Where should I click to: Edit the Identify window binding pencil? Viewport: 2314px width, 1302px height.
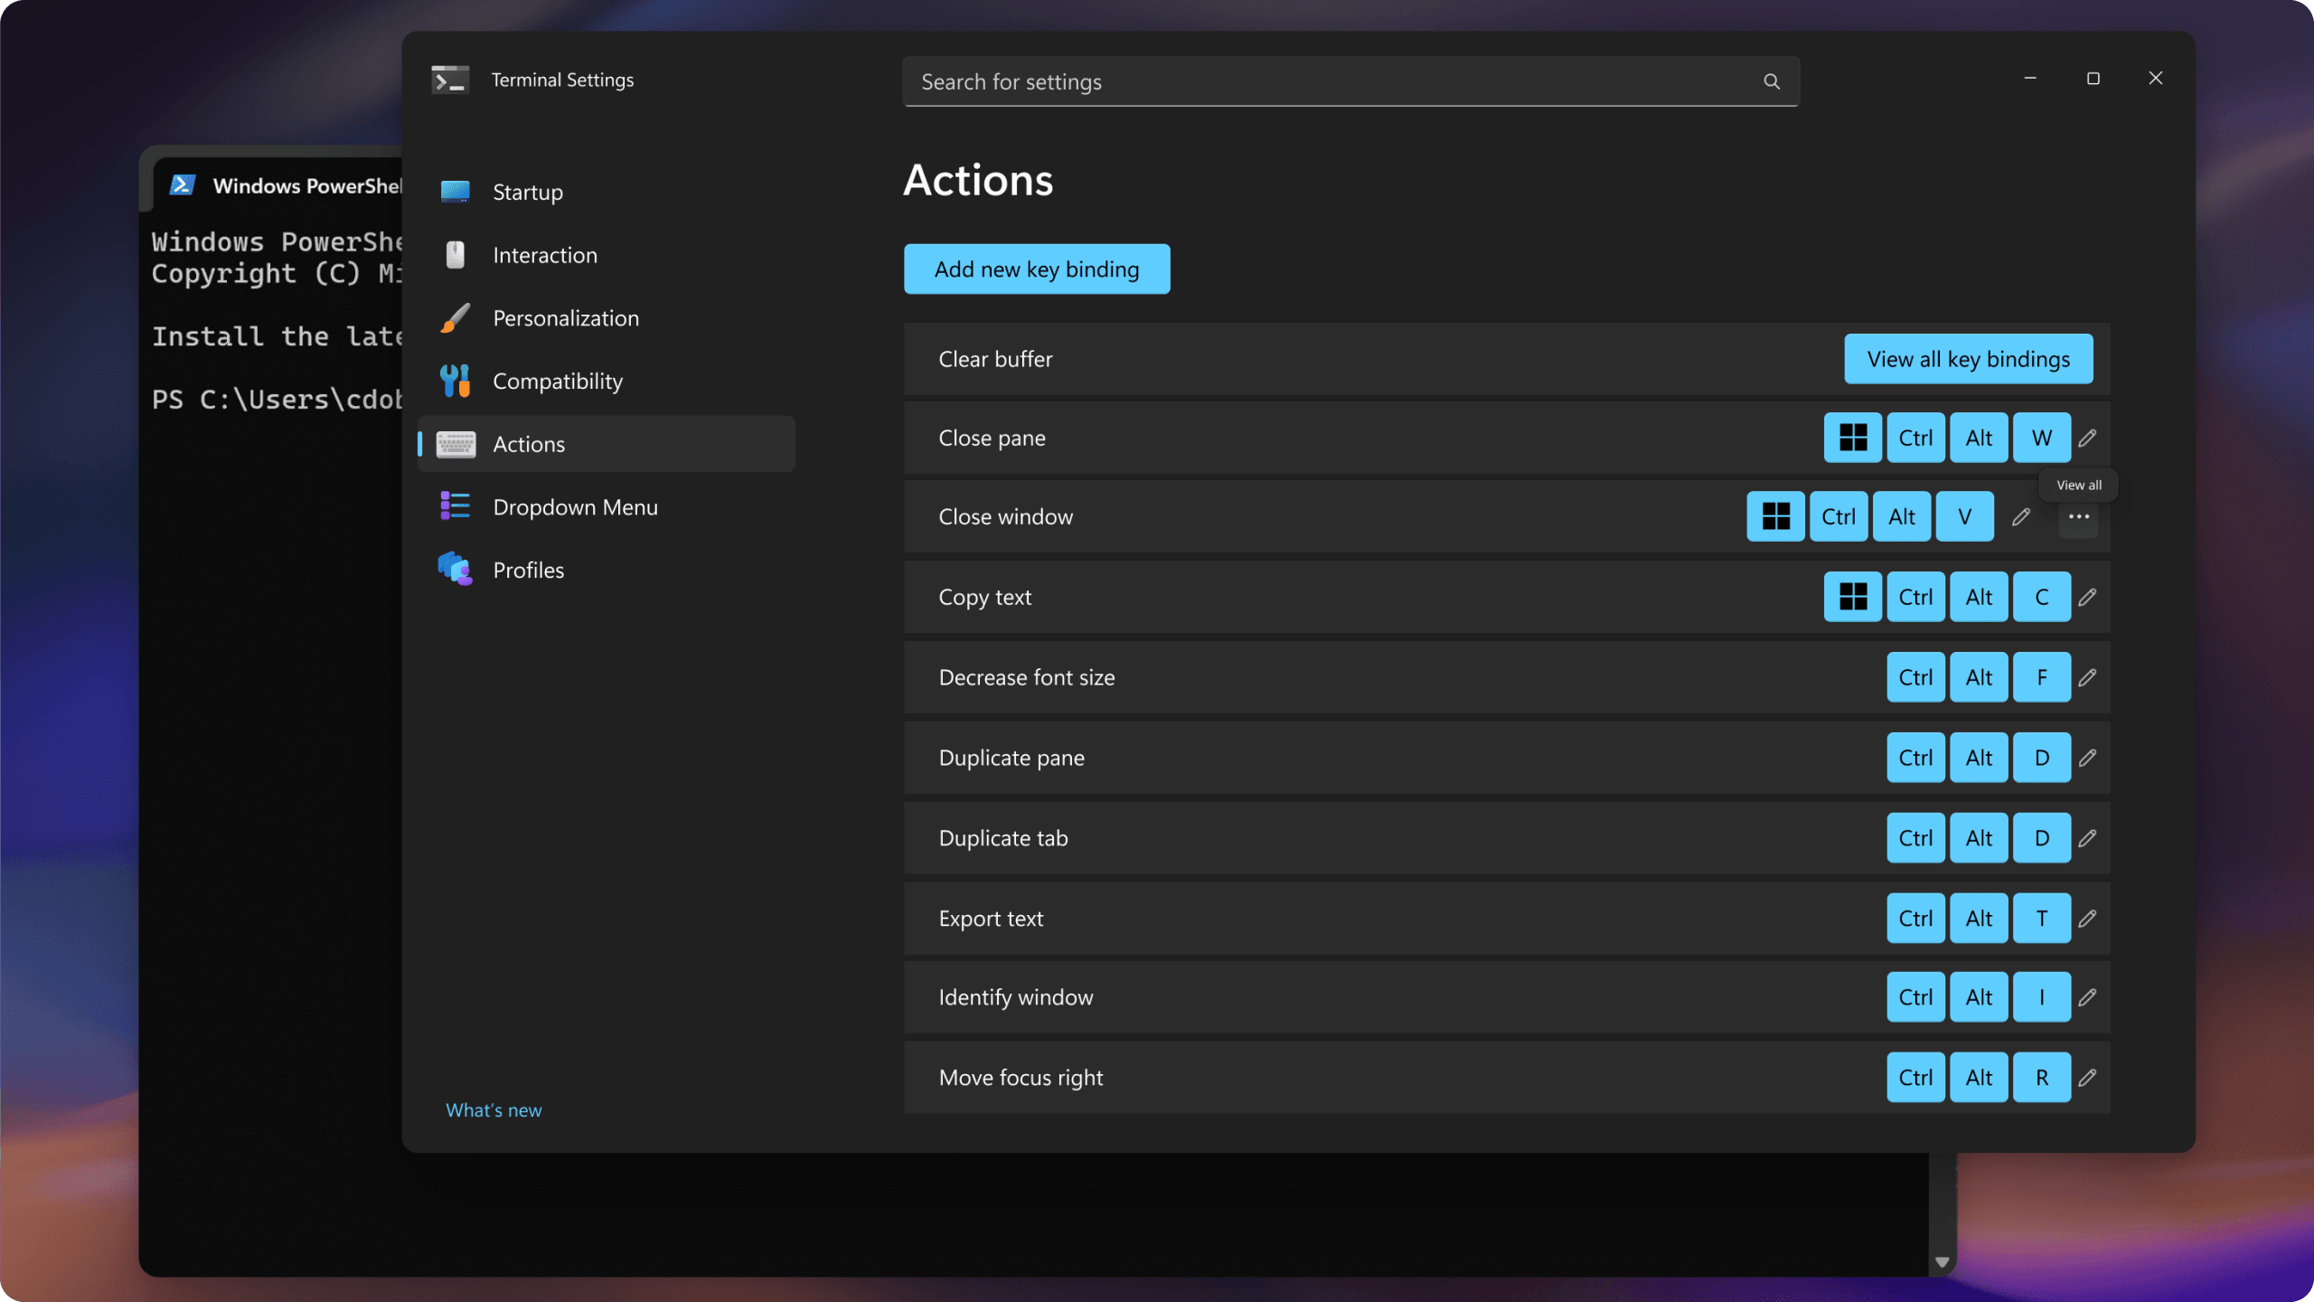2087,997
